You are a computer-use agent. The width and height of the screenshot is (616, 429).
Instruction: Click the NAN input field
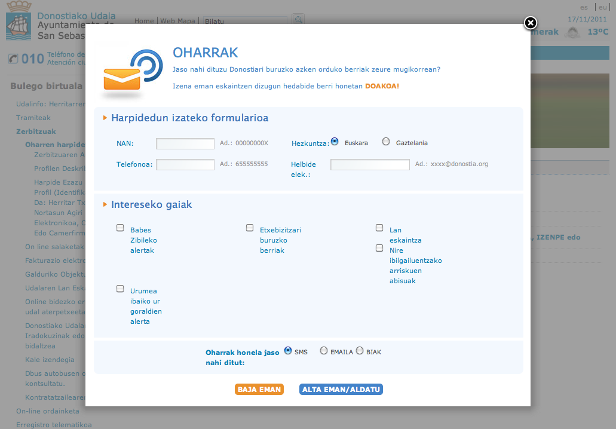pos(185,143)
